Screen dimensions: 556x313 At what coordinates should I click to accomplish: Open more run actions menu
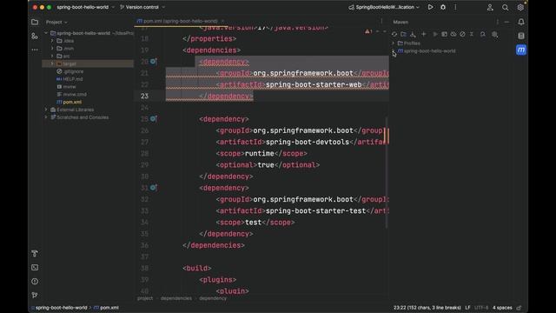[455, 7]
